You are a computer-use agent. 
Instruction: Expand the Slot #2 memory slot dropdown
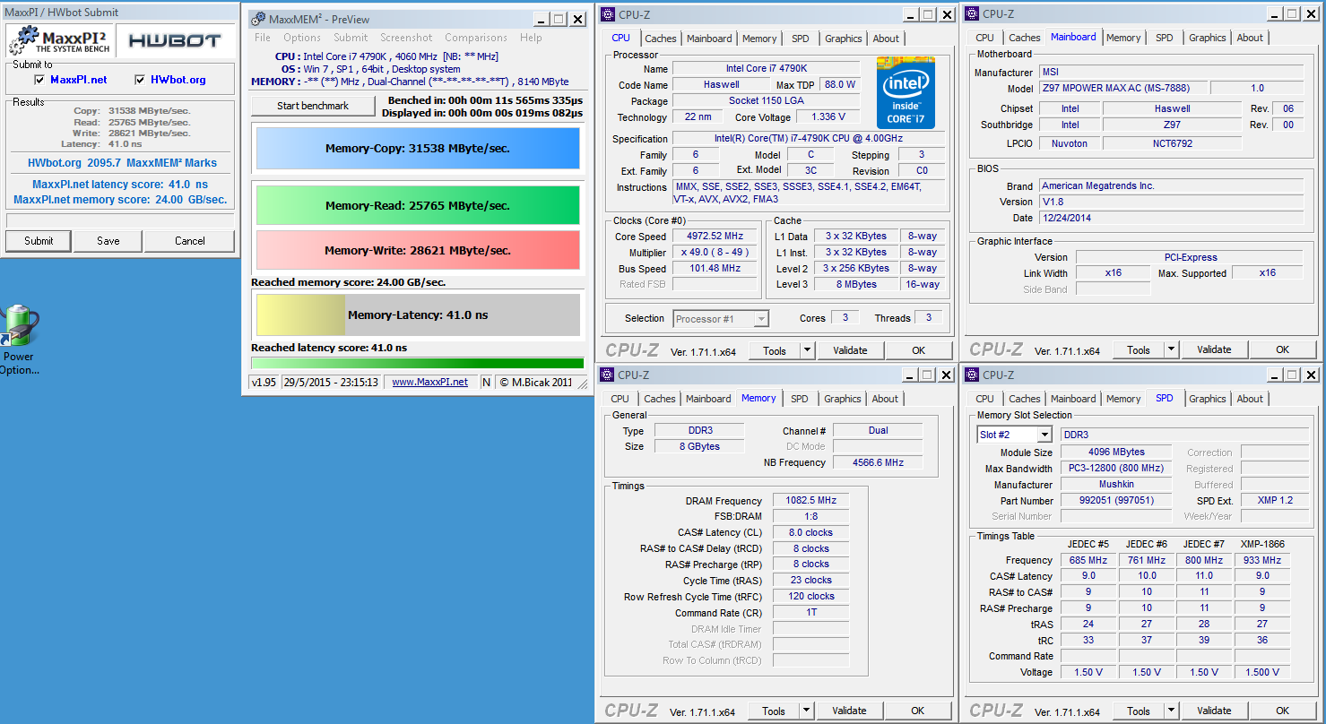[1044, 435]
